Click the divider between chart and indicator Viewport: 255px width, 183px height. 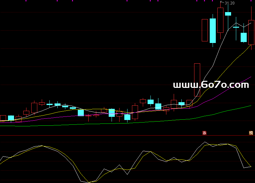(x=127, y=135)
